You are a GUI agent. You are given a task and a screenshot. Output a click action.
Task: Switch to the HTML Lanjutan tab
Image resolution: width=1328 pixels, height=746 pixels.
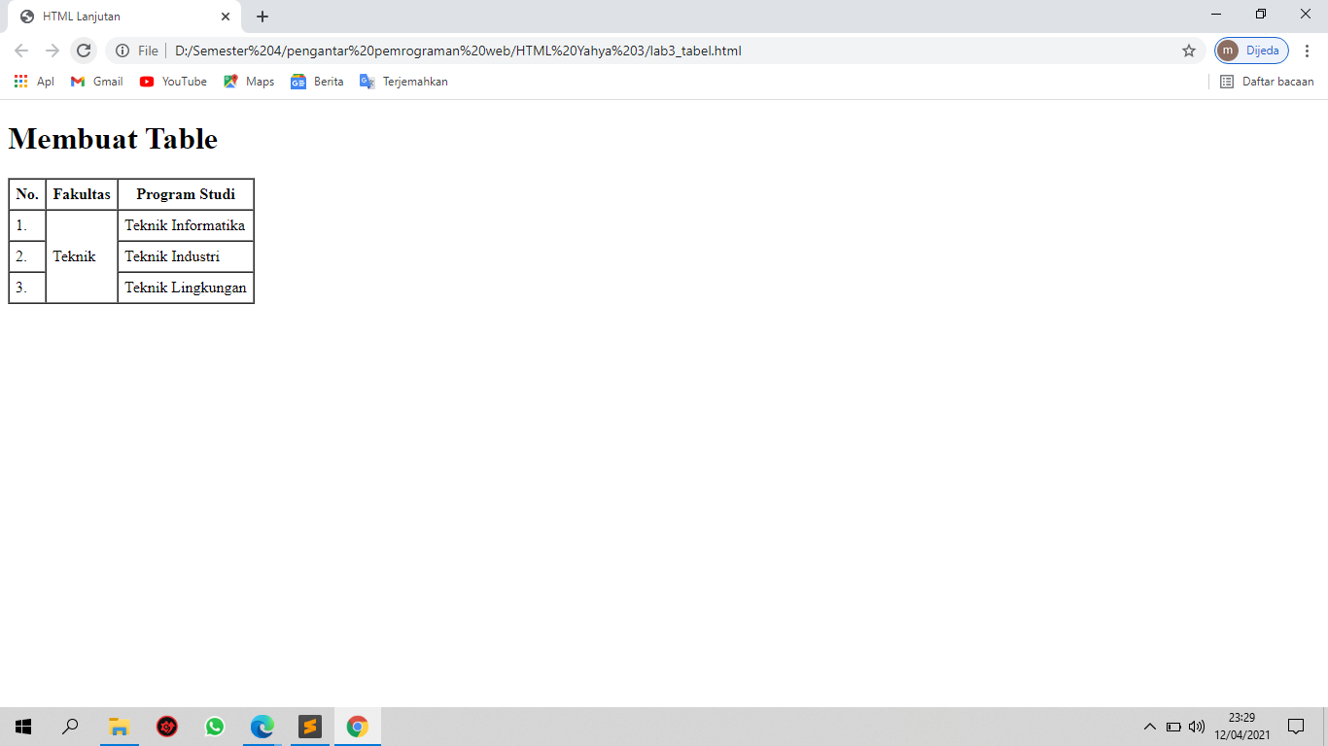tap(117, 17)
